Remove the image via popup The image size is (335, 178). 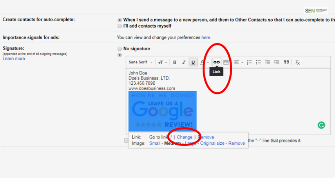[x=237, y=143]
